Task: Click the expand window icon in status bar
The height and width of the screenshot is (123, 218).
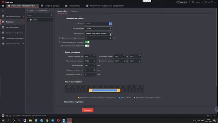Action: coord(211,115)
